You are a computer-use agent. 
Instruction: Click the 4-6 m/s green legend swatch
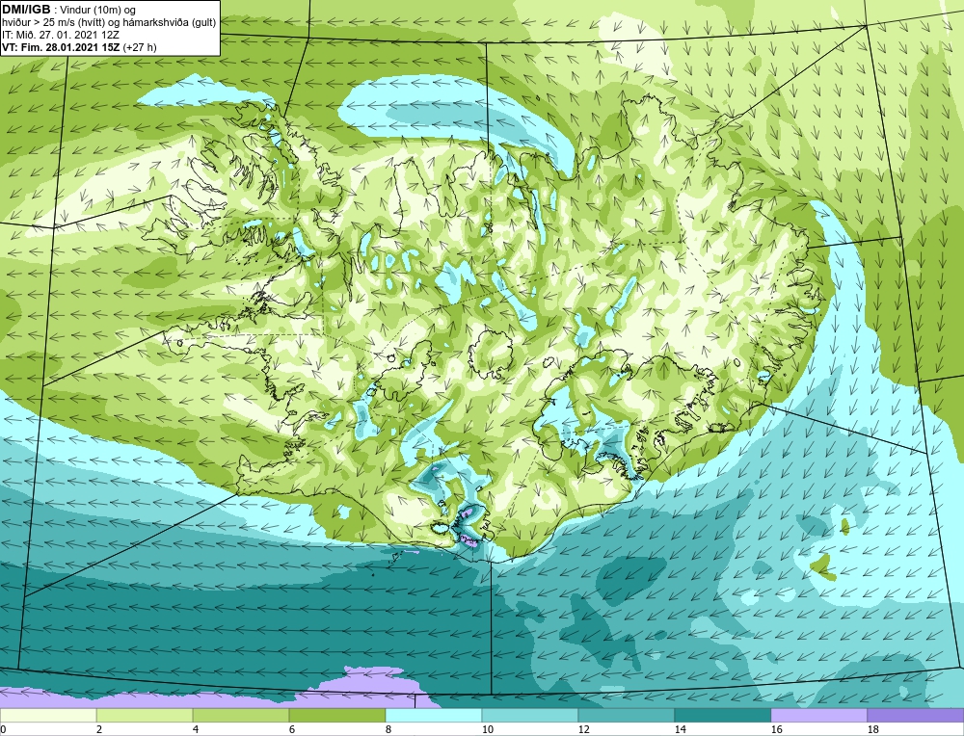click(x=241, y=716)
